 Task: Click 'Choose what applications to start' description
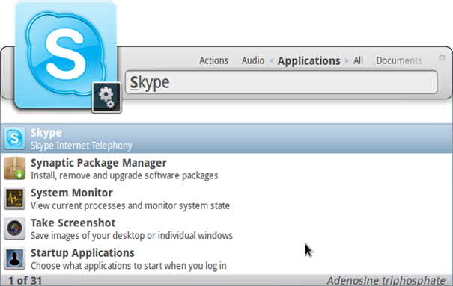128,266
